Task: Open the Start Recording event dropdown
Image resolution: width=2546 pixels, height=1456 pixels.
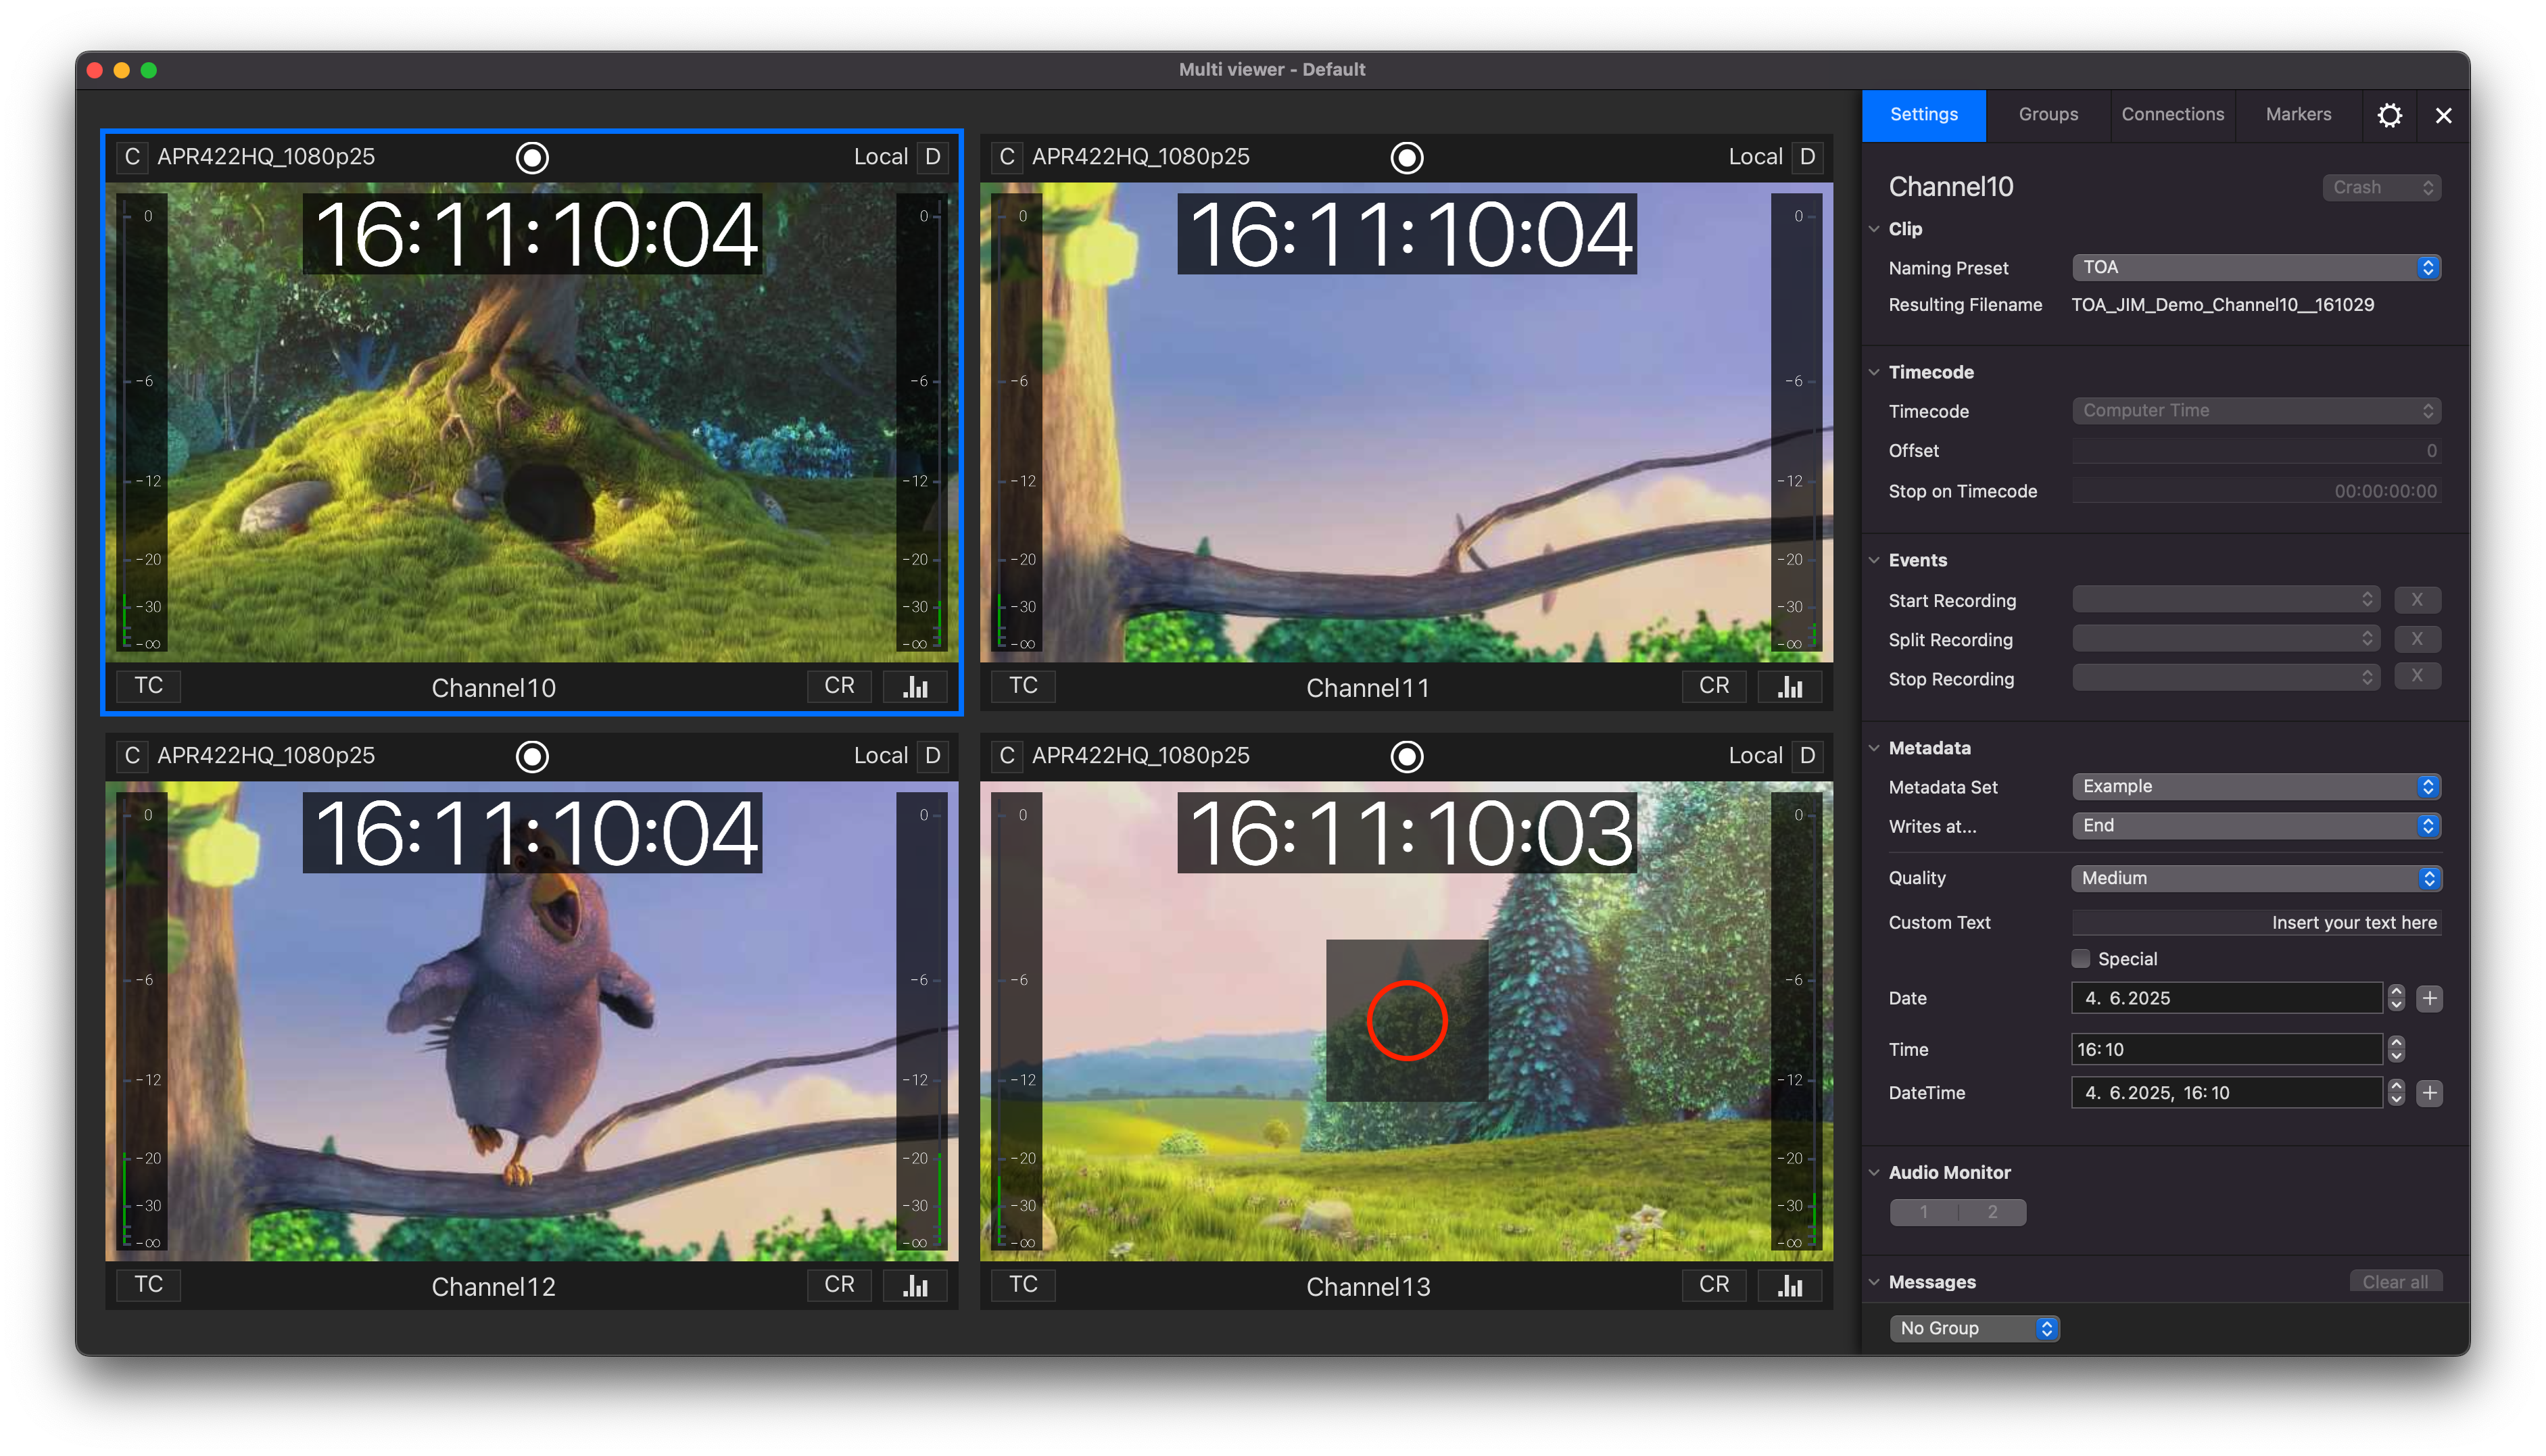Action: (2226, 600)
